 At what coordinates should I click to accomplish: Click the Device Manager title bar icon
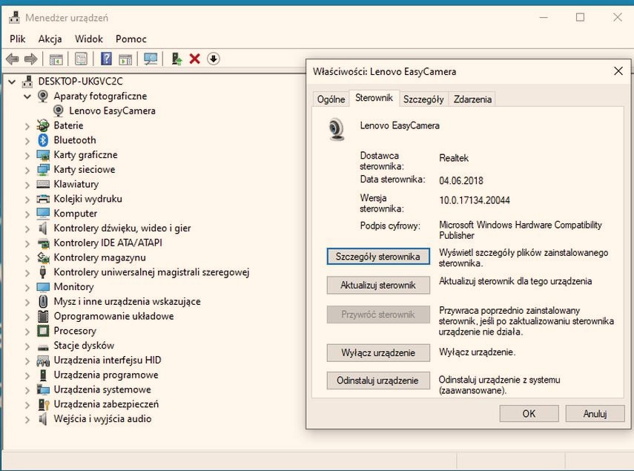point(14,17)
